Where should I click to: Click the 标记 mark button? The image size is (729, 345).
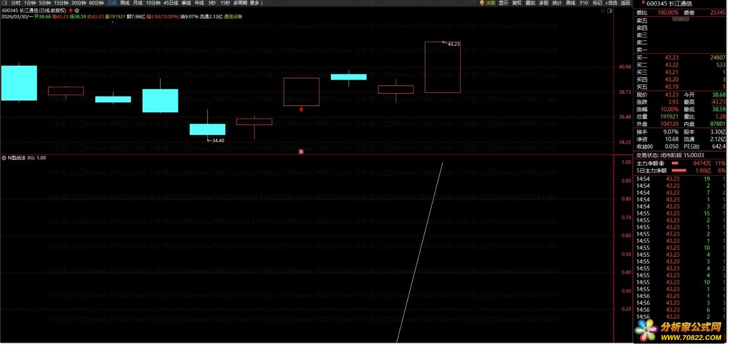click(x=597, y=3)
